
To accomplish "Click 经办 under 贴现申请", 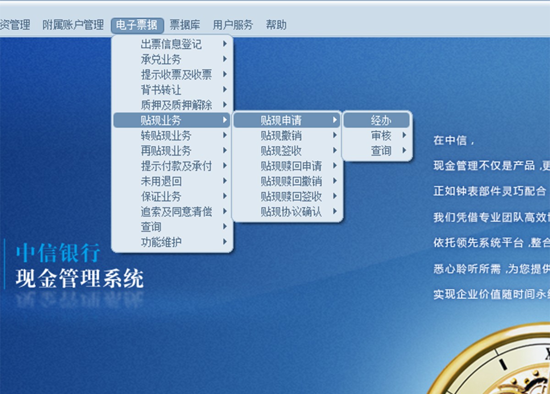I will [376, 120].
